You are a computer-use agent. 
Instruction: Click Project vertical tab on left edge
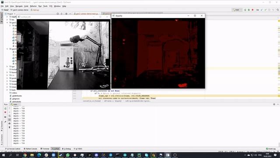click(x=2, y=18)
